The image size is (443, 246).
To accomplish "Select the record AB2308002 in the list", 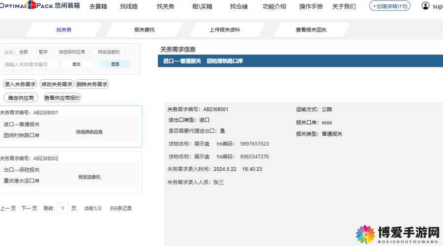I will click(71, 173).
